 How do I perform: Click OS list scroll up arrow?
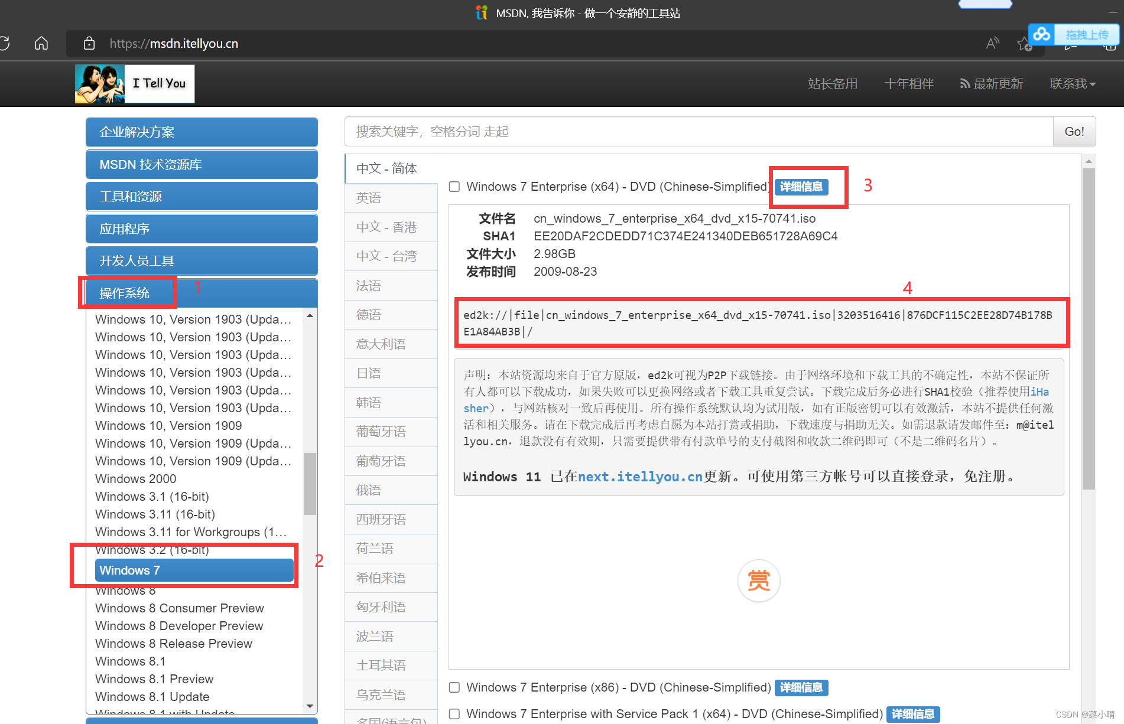tap(310, 316)
